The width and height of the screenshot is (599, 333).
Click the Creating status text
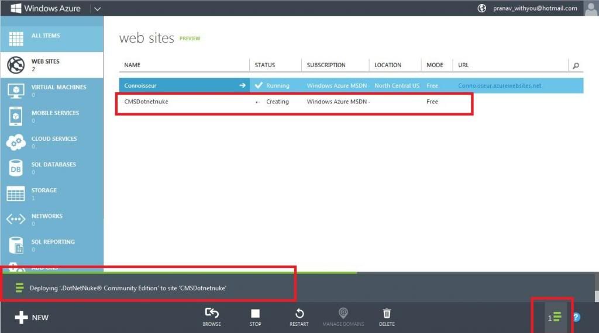pyautogui.click(x=277, y=102)
